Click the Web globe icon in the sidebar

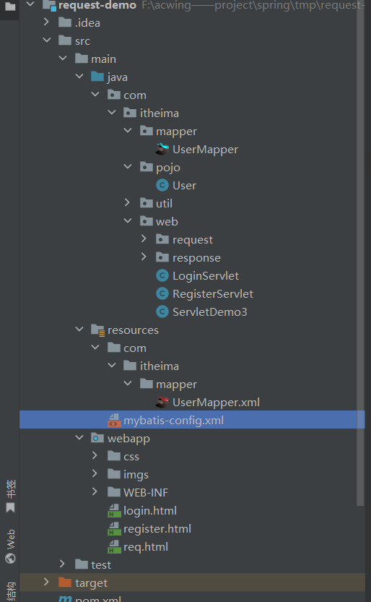coord(10,557)
